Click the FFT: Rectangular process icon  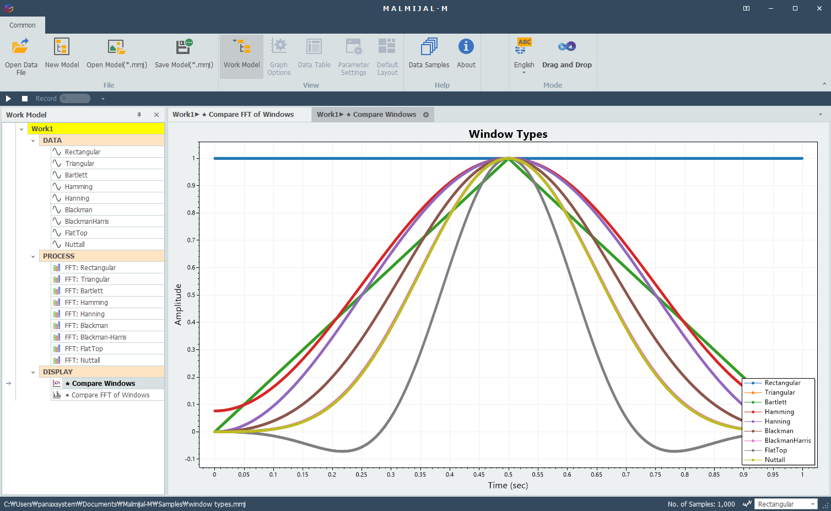(x=57, y=267)
